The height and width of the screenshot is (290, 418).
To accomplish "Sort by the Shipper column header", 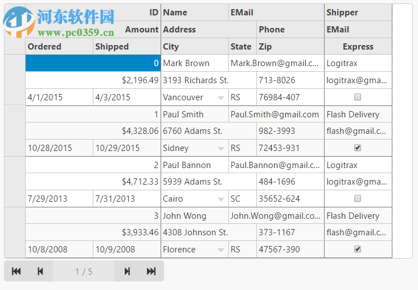I will click(358, 13).
